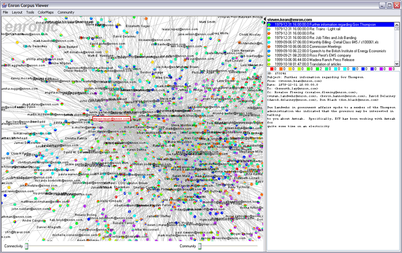
Task: Click the email list scrollbar thumb
Action: (397, 30)
